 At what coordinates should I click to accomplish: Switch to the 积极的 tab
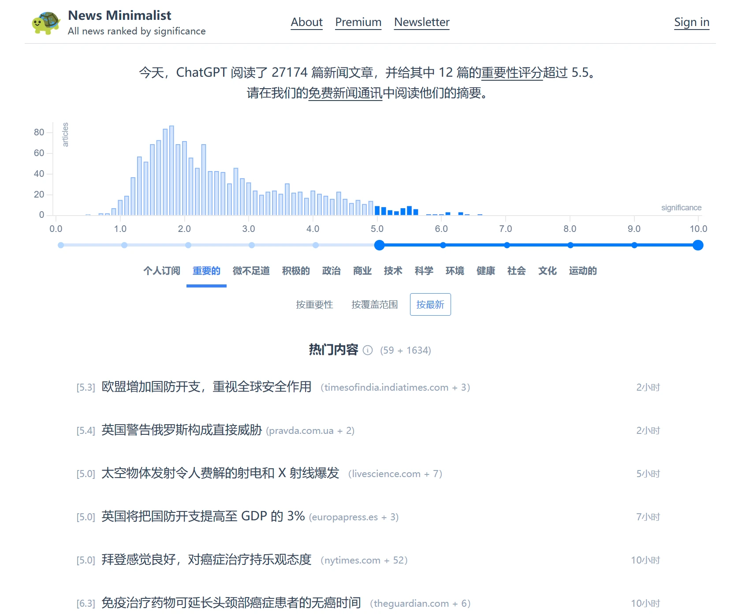(296, 271)
